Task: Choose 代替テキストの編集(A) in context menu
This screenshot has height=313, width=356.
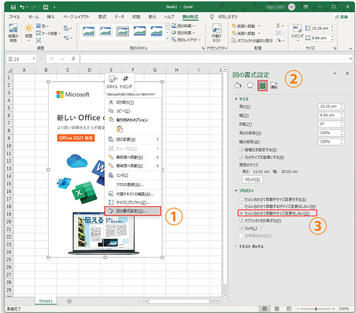Action: point(133,194)
